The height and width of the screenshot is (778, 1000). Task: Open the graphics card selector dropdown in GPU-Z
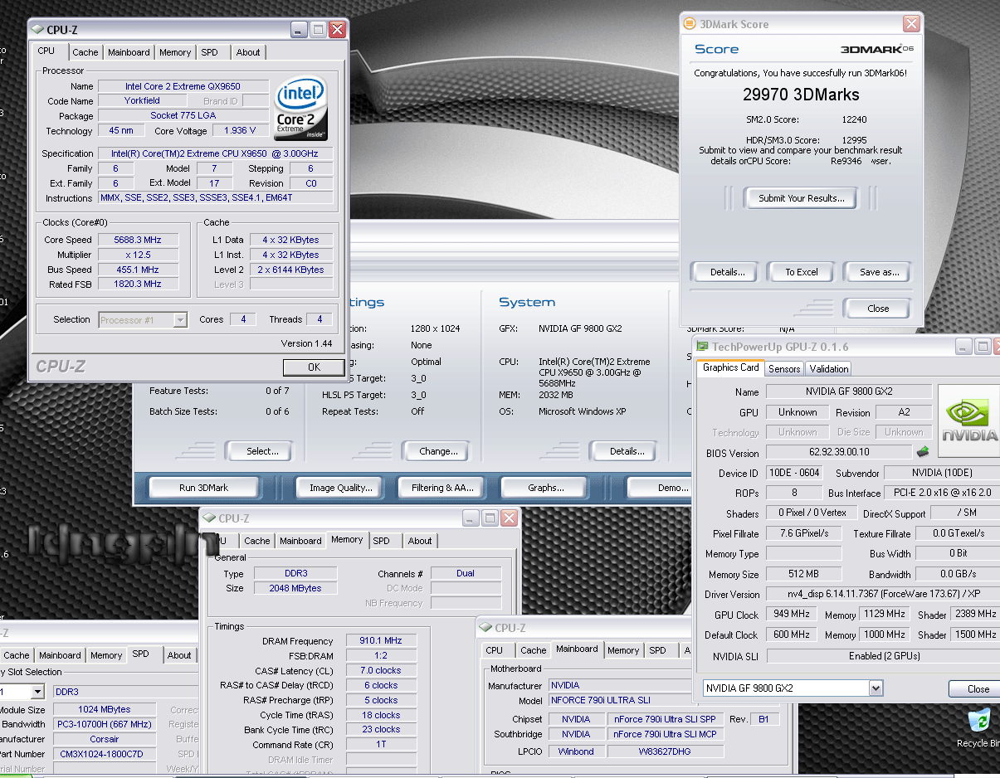click(876, 688)
